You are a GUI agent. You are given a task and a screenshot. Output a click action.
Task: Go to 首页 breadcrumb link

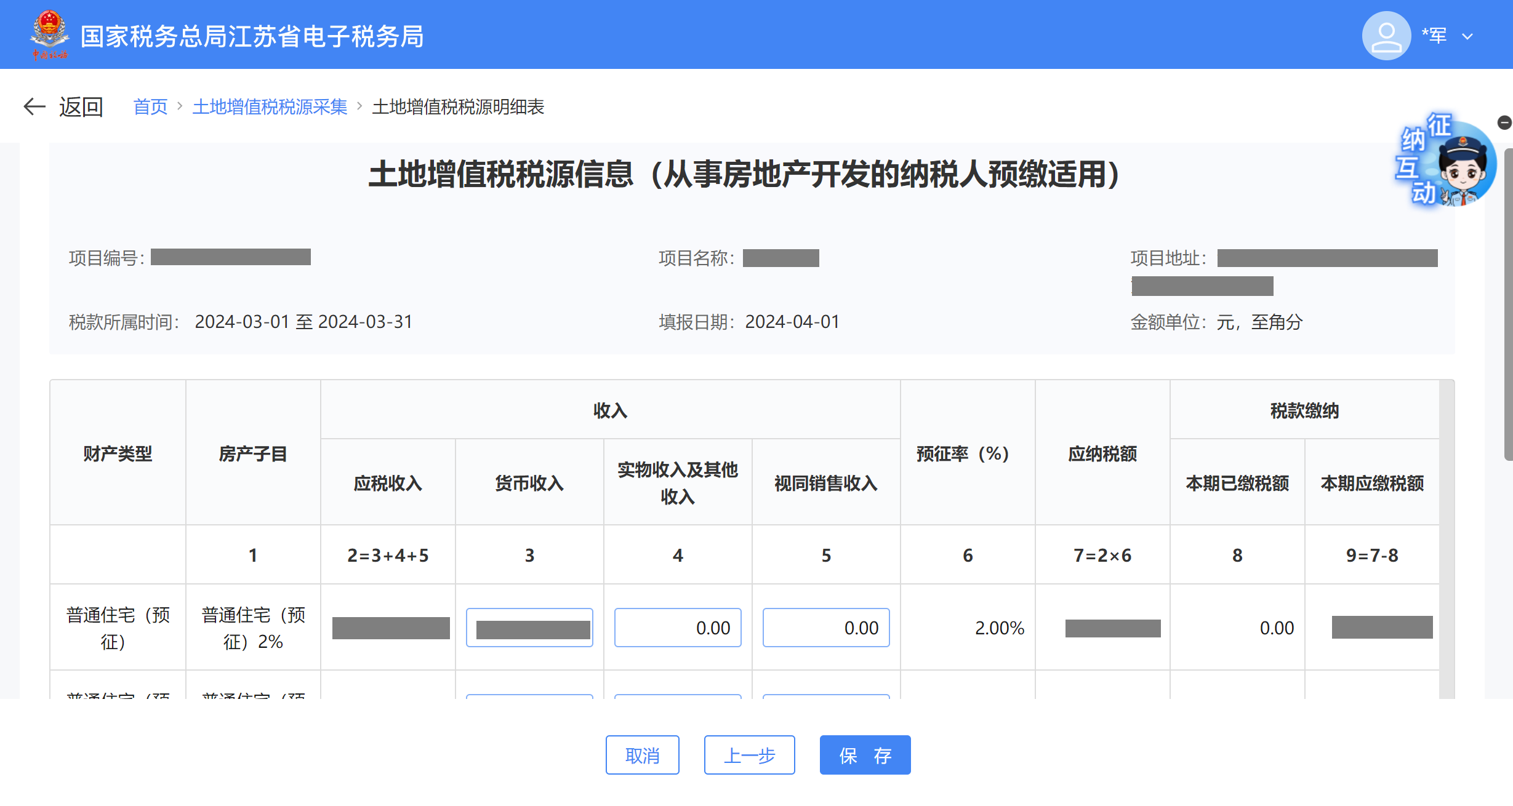coord(150,107)
